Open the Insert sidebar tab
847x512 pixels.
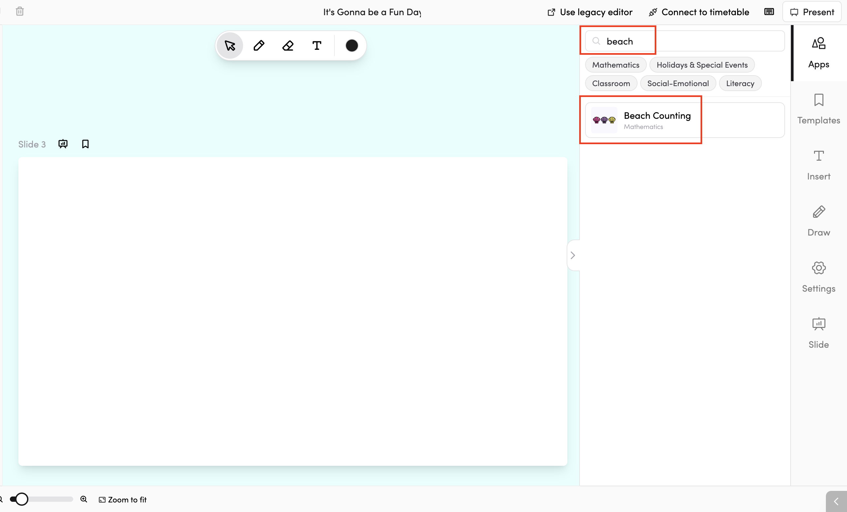818,165
